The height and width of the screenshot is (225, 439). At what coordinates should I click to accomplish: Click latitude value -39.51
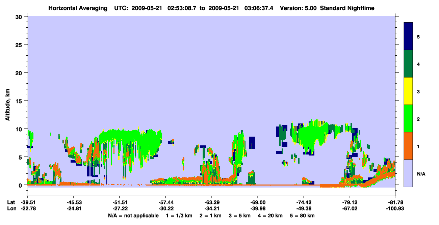(27, 202)
